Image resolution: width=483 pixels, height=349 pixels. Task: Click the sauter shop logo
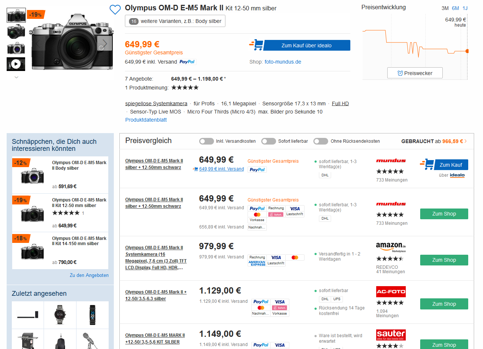391,335
